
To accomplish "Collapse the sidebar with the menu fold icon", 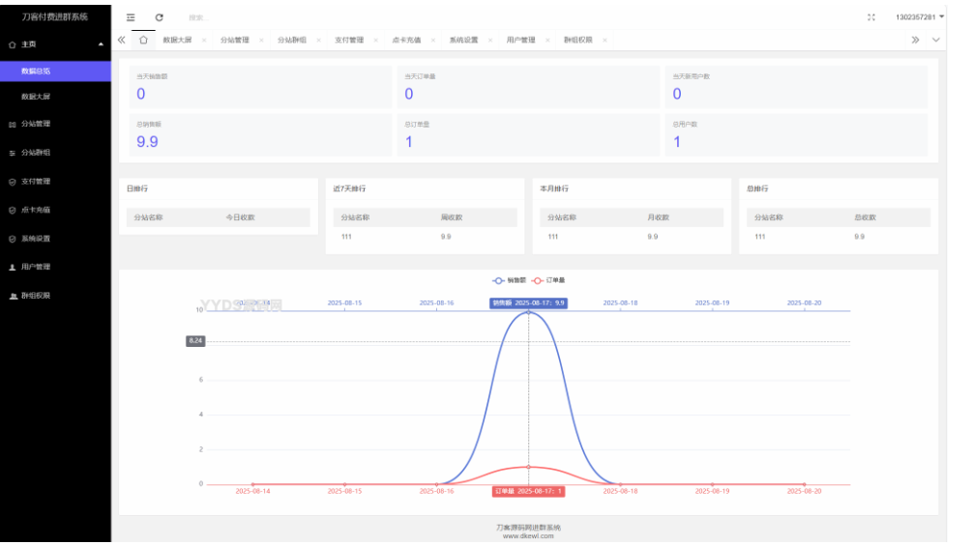I will pos(131,17).
